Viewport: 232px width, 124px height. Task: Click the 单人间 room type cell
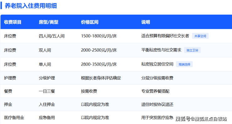coord(45,64)
